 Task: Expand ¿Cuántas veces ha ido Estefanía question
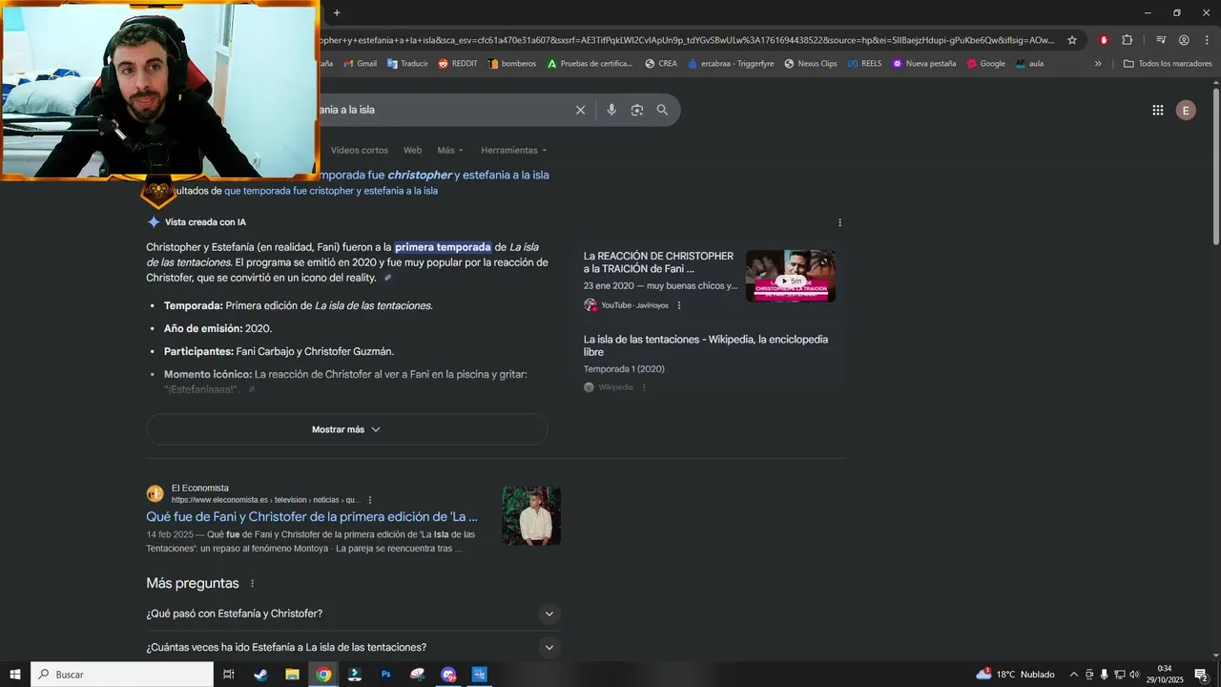click(353, 648)
